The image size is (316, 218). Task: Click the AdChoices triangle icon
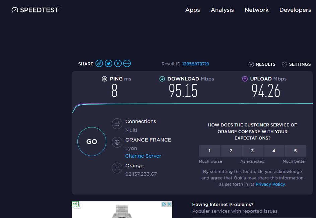click(164, 204)
